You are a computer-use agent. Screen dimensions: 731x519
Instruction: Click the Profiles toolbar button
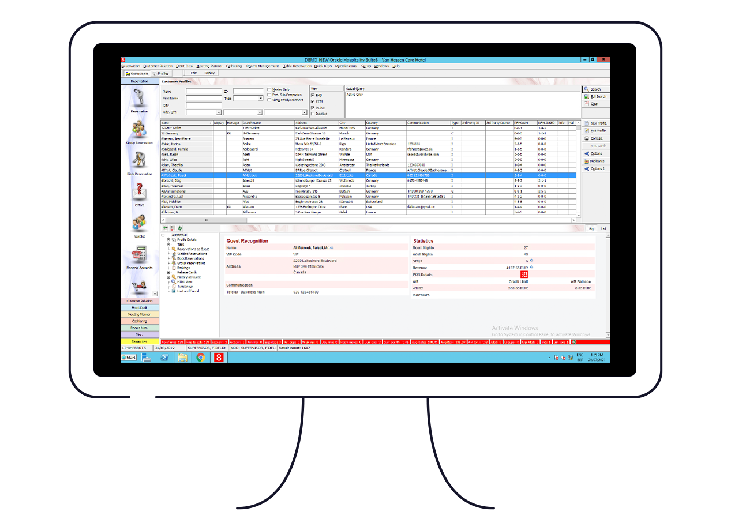click(160, 73)
